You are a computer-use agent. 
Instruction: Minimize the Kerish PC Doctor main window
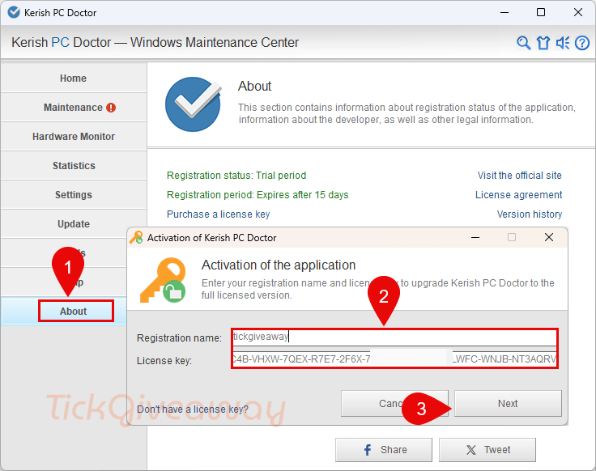pos(504,12)
